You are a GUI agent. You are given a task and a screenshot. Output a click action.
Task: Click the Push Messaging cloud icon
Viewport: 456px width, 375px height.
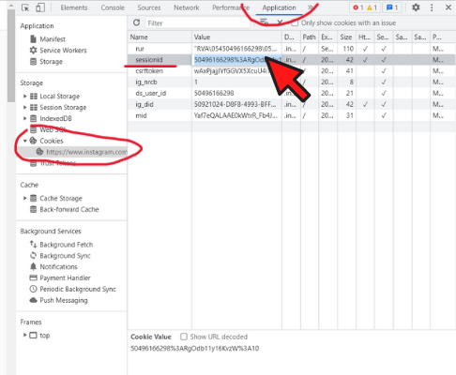(33, 300)
